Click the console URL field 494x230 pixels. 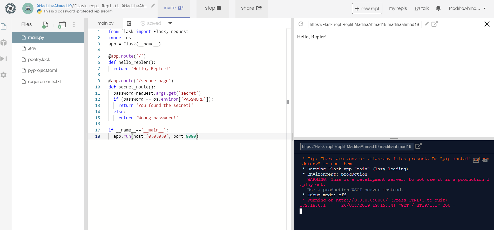(x=357, y=147)
